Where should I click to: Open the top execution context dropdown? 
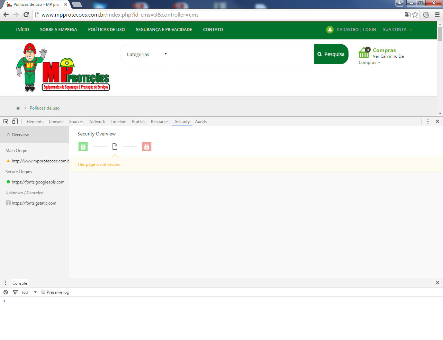pos(29,292)
